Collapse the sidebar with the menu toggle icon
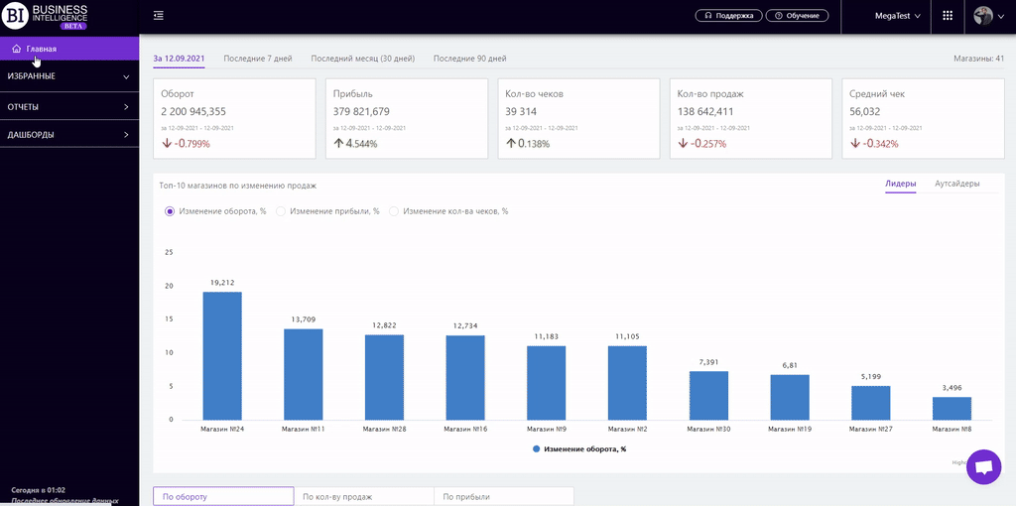The width and height of the screenshot is (1016, 507). point(159,16)
